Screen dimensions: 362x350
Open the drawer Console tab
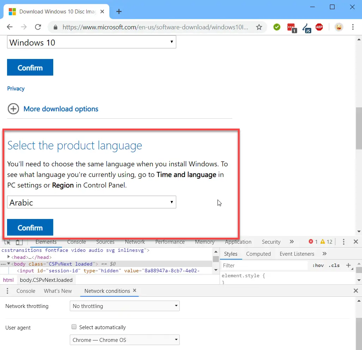26,291
